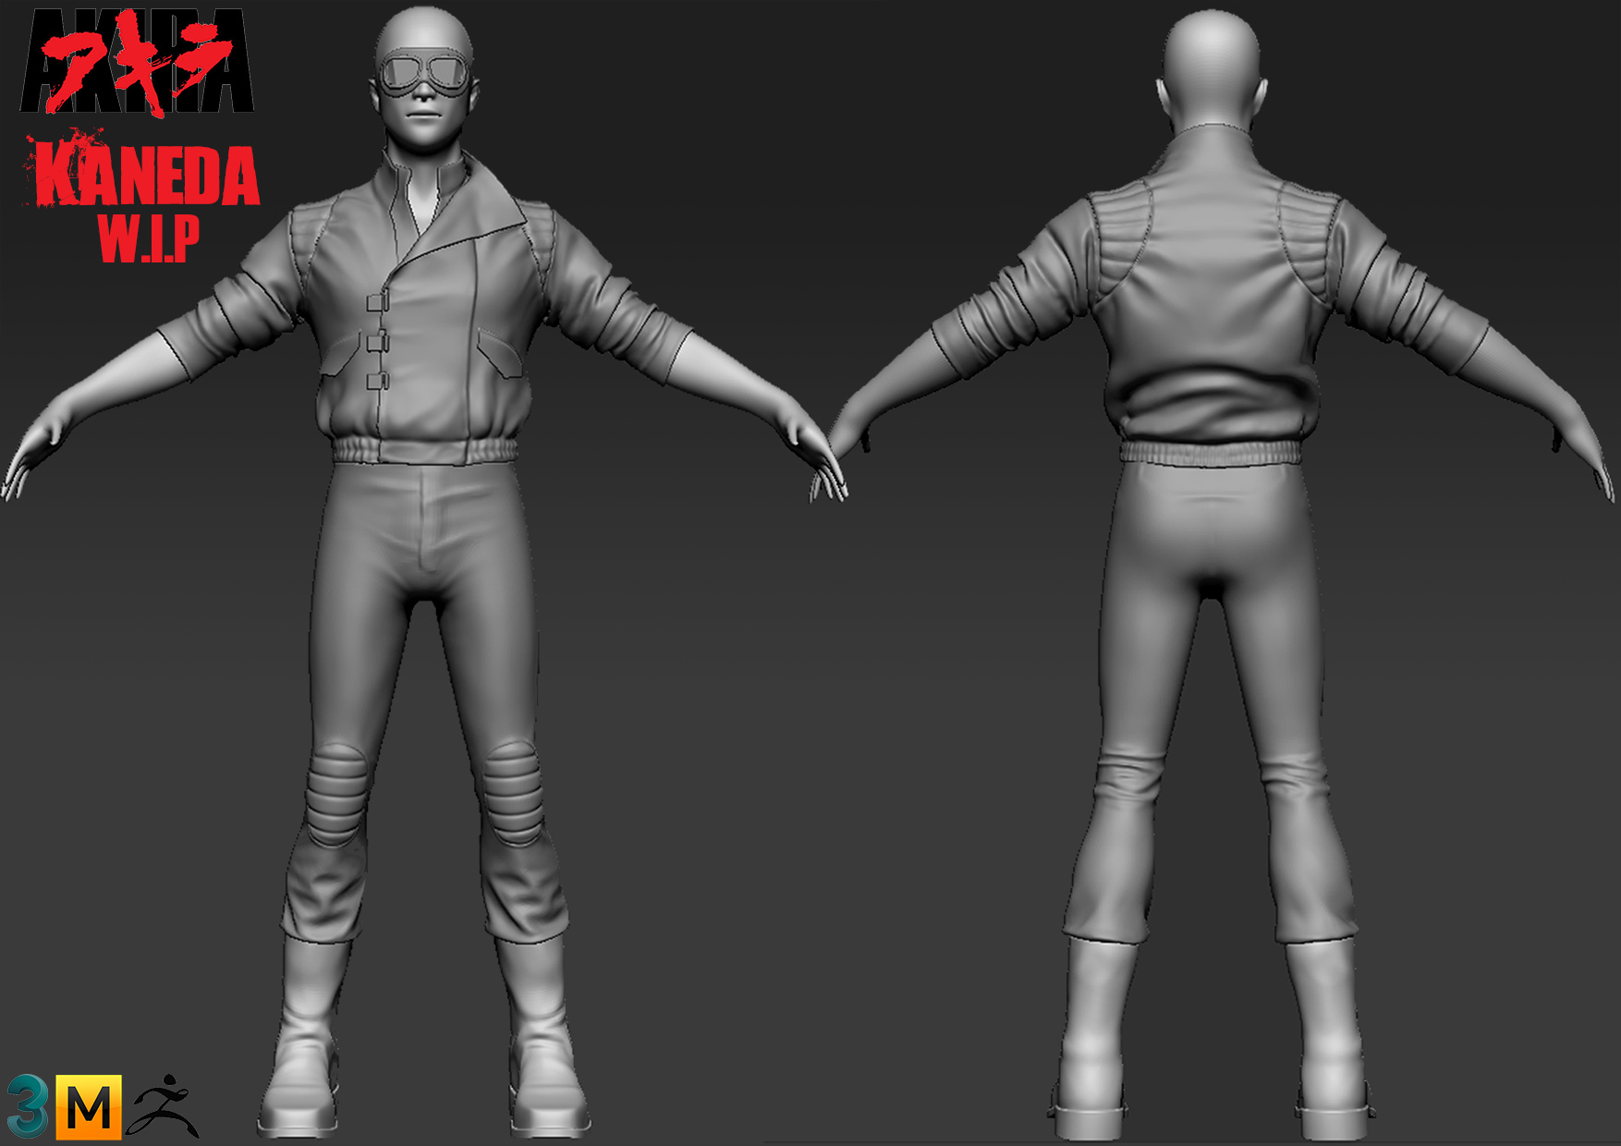
Task: Click the Marvelous Designer M logo icon
Action: [x=89, y=1107]
